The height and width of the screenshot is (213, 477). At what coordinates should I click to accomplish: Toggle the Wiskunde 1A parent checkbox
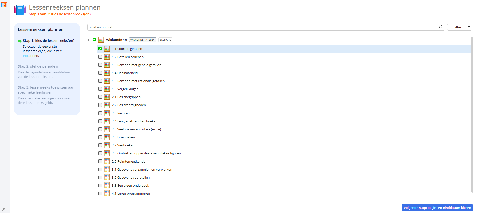click(x=94, y=40)
